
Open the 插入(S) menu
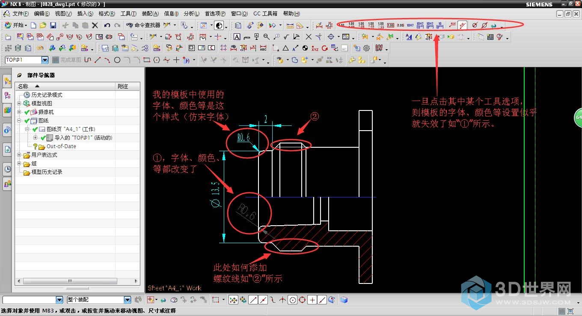(86, 14)
